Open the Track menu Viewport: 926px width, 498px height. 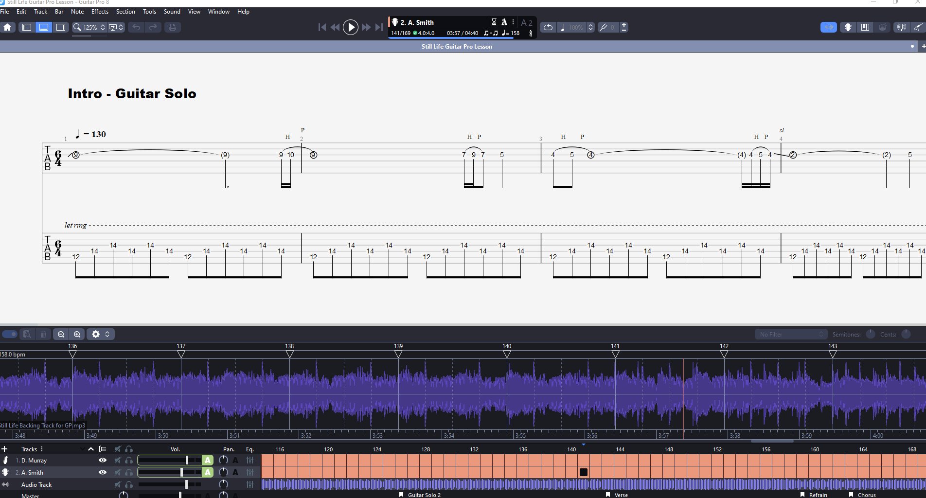[x=40, y=12]
